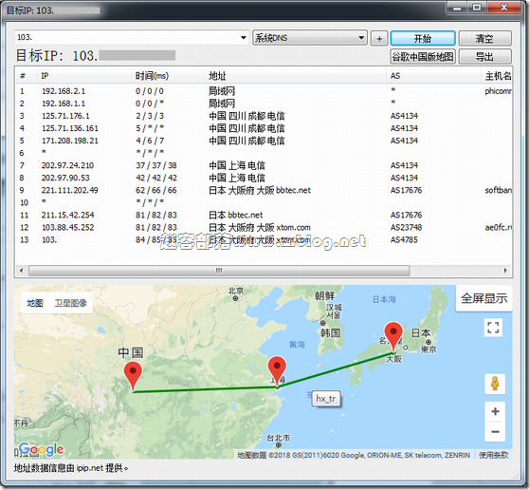The width and height of the screenshot is (530, 490).
Task: Close the traceroute window
Action: coord(503,8)
